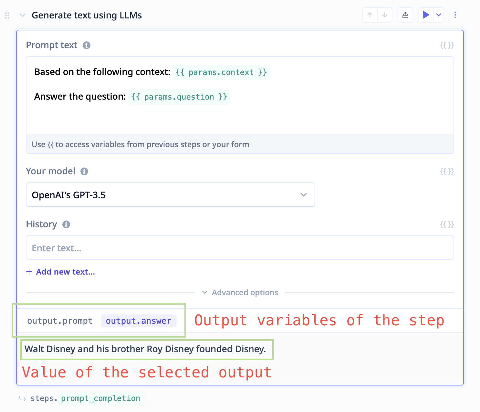The width and height of the screenshot is (480, 412).
Task: Open the three-dot step menu
Action: (x=455, y=15)
